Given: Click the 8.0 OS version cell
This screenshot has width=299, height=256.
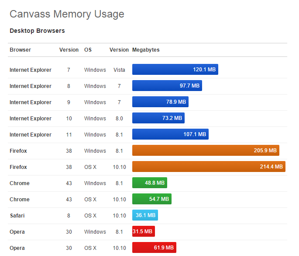Looking at the screenshot, I should [x=119, y=119].
